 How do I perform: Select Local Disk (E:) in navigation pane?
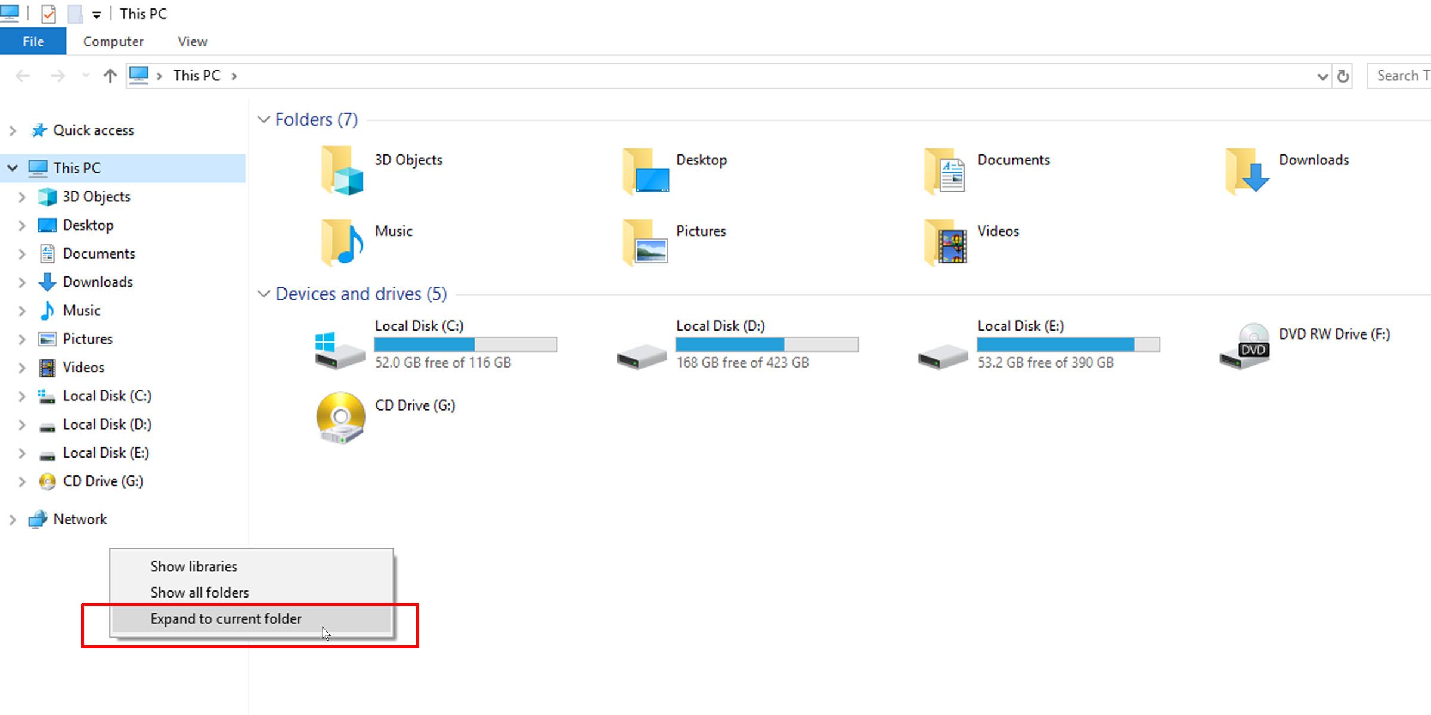106,453
